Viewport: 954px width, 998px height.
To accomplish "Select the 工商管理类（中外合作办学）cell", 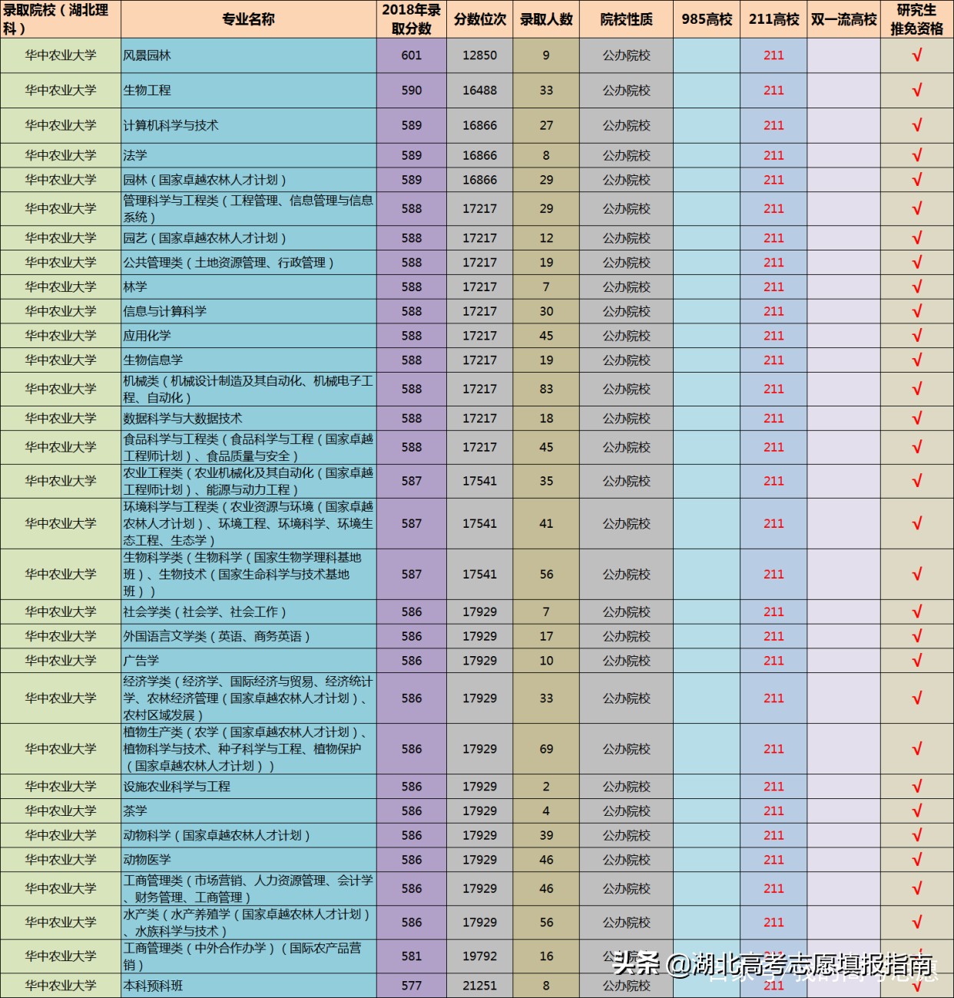I will pyautogui.click(x=248, y=957).
